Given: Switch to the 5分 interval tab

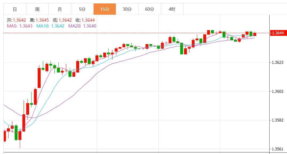Looking at the screenshot, I should point(82,9).
